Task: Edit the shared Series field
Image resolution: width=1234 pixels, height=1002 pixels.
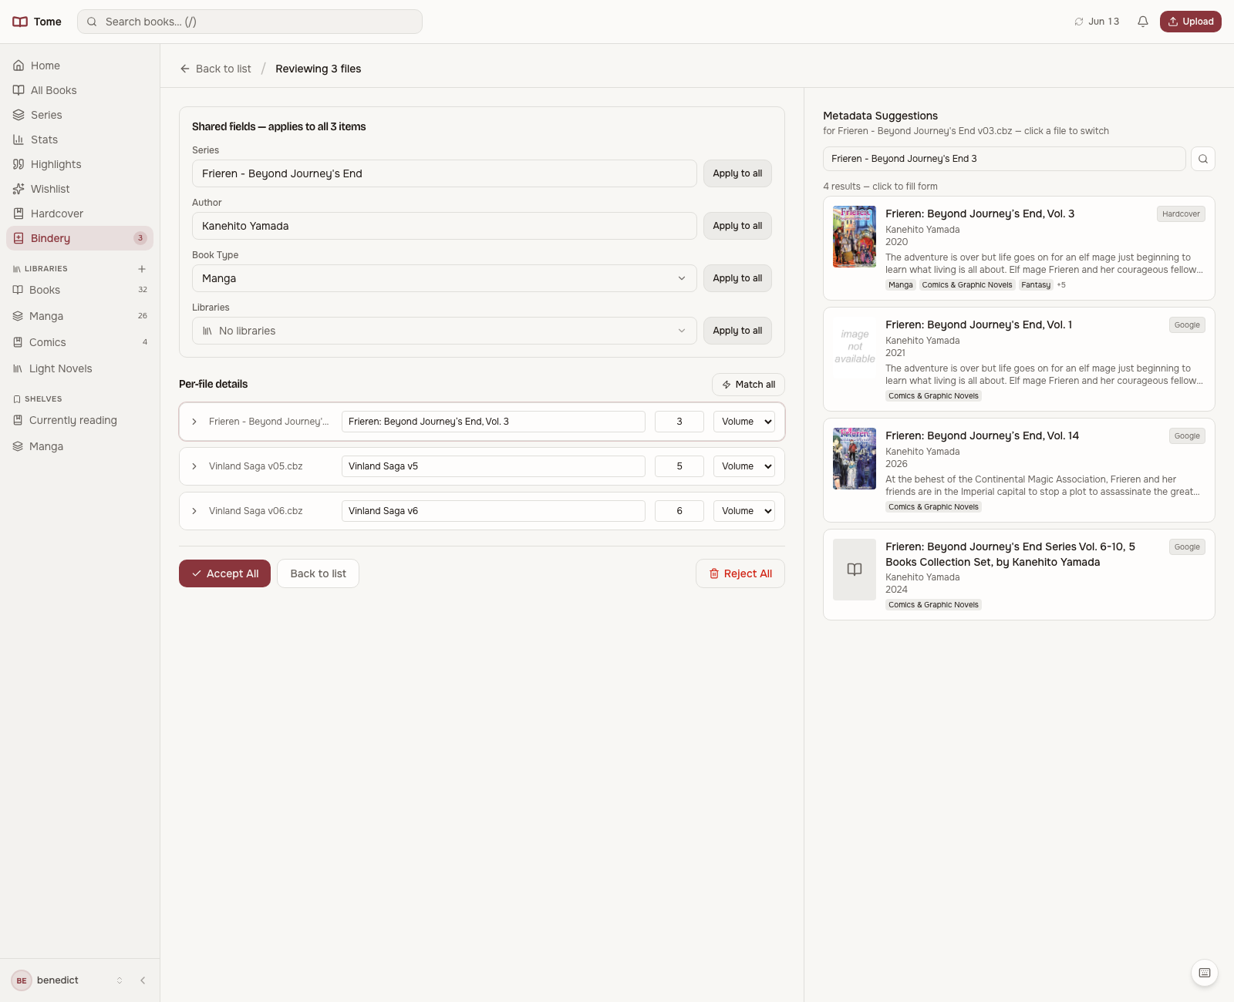Action: click(444, 173)
